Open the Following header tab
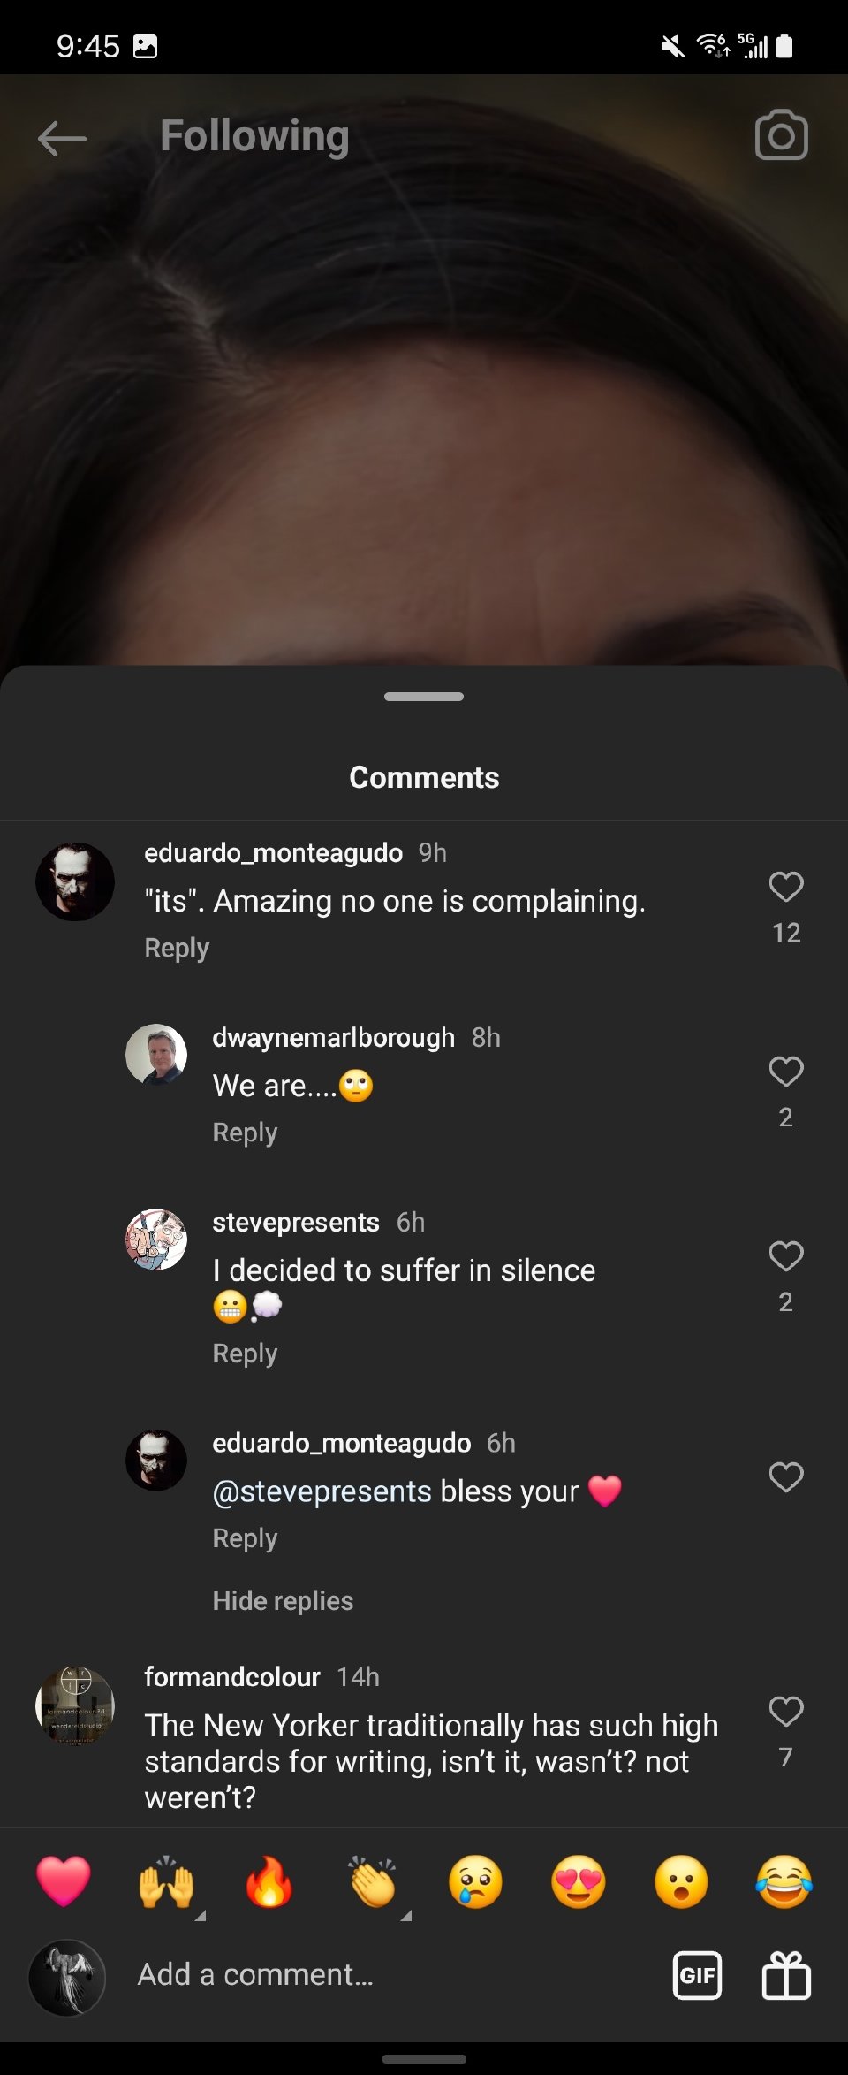The width and height of the screenshot is (848, 2075). 254,136
